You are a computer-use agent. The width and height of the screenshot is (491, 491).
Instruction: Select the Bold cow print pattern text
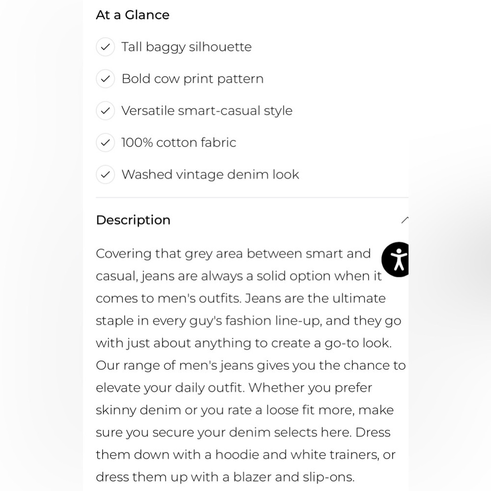click(192, 79)
